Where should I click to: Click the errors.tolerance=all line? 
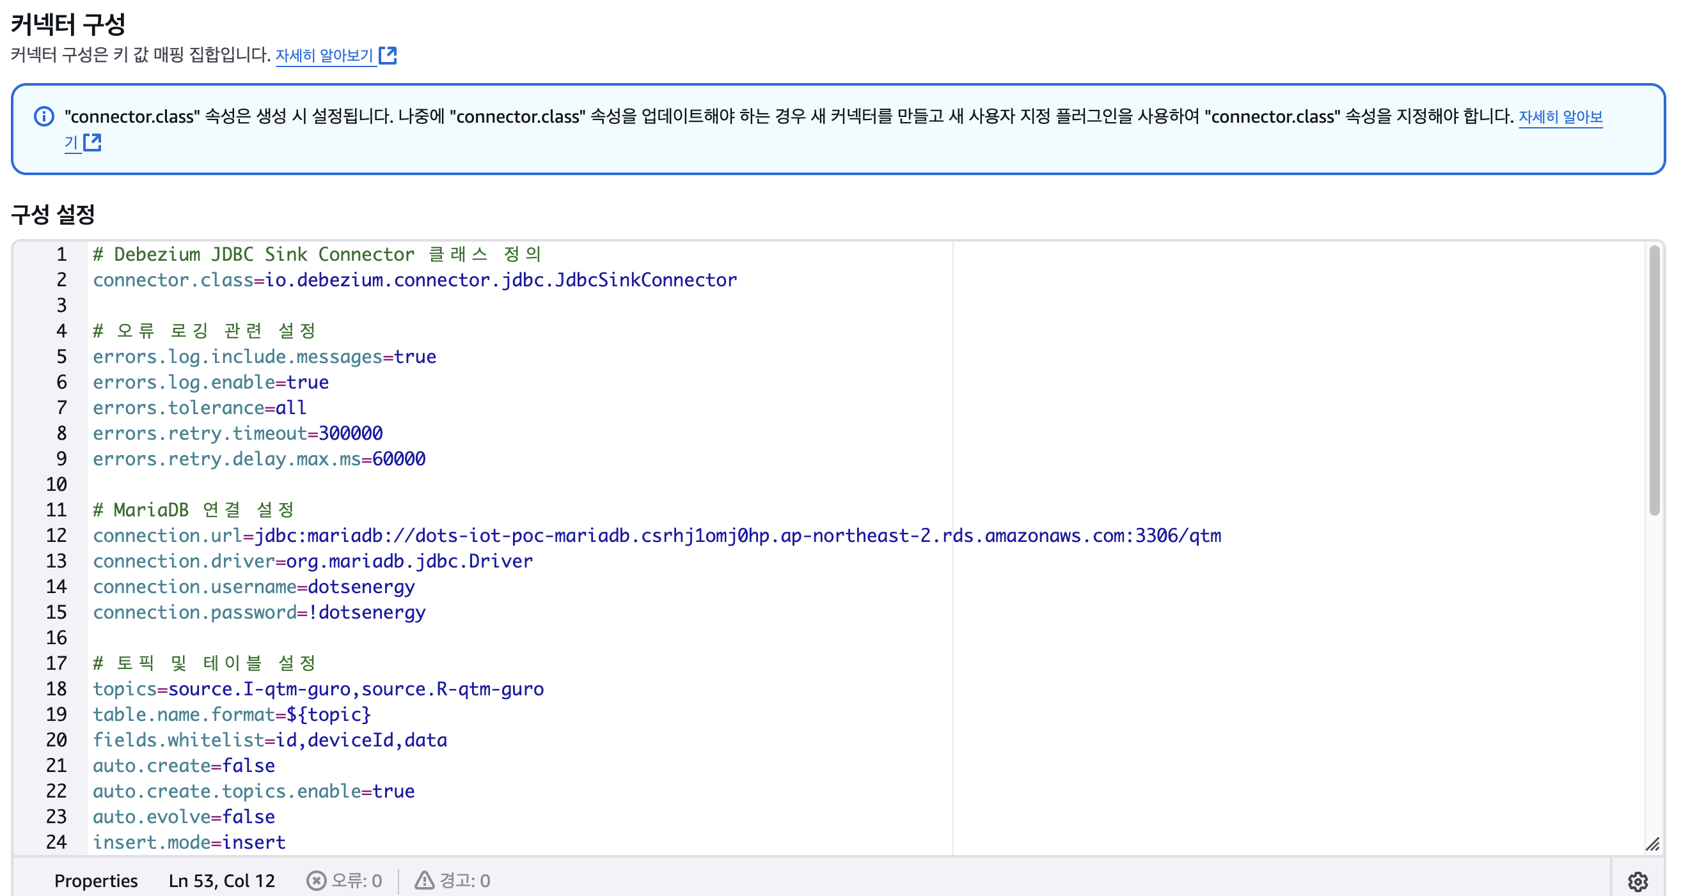(199, 408)
